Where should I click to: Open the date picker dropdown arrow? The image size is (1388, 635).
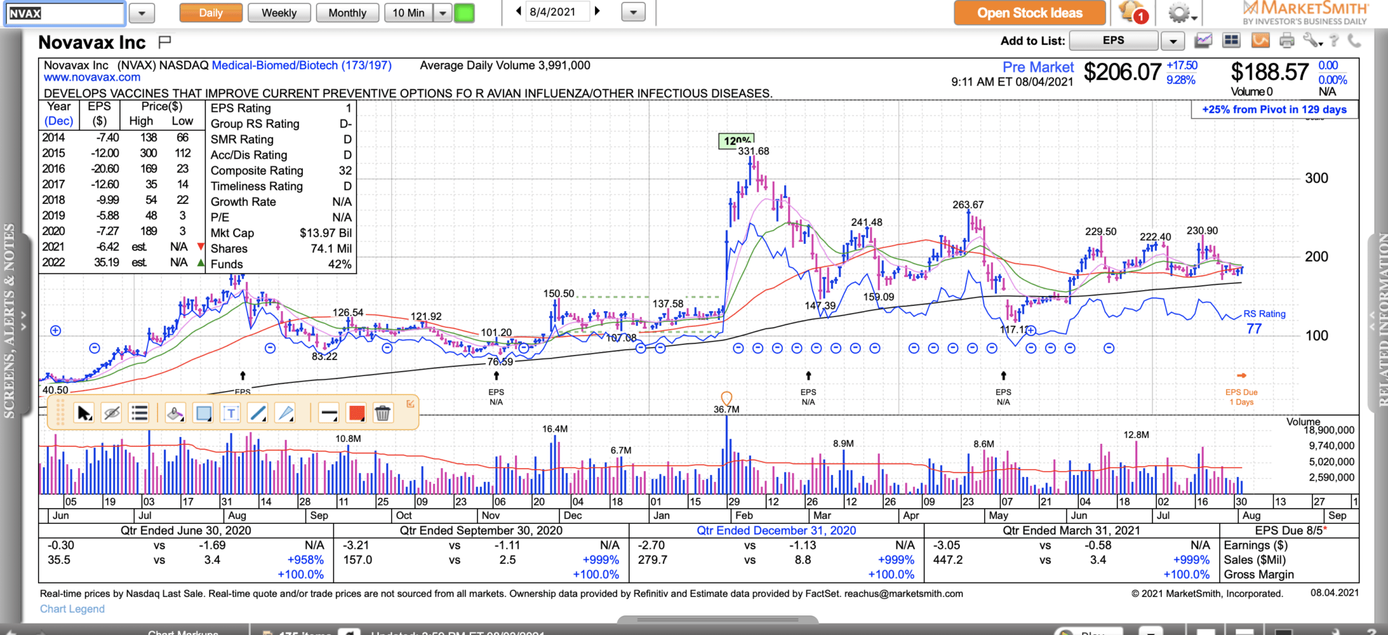[633, 13]
